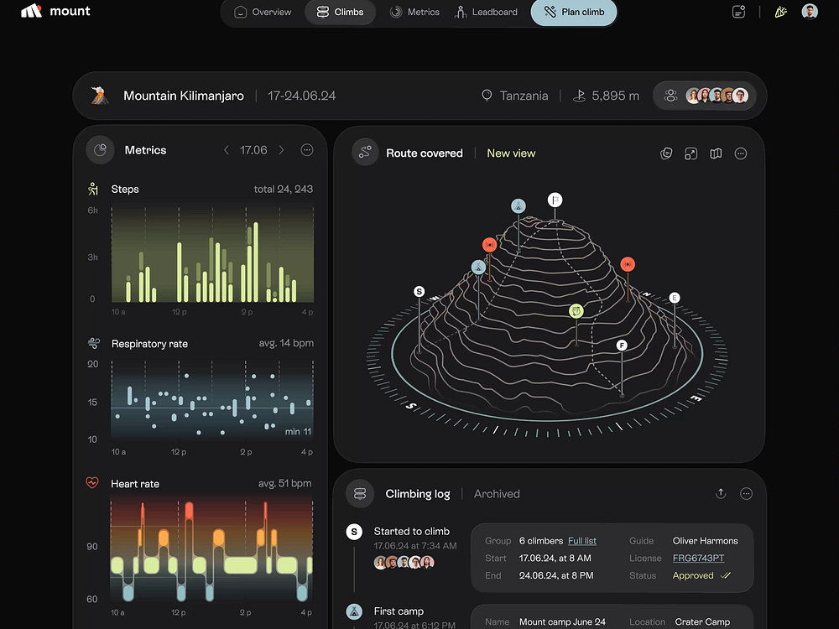Switch to the Overview tab
The image size is (839, 629).
click(263, 13)
